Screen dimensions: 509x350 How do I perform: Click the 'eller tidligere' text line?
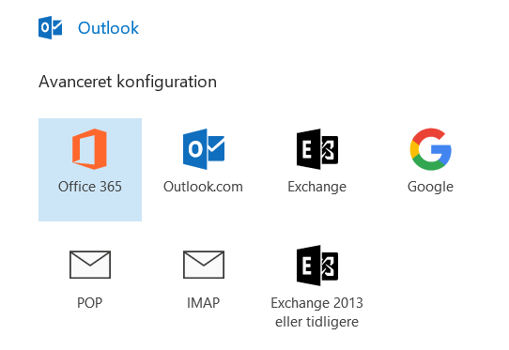click(x=317, y=322)
